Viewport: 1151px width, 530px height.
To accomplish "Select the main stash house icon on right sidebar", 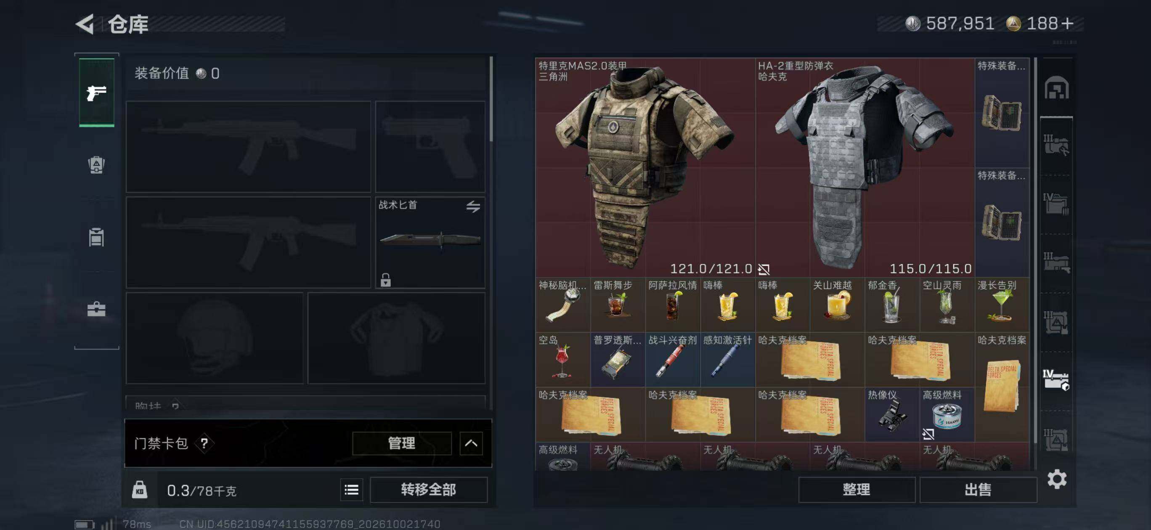I will 1056,87.
